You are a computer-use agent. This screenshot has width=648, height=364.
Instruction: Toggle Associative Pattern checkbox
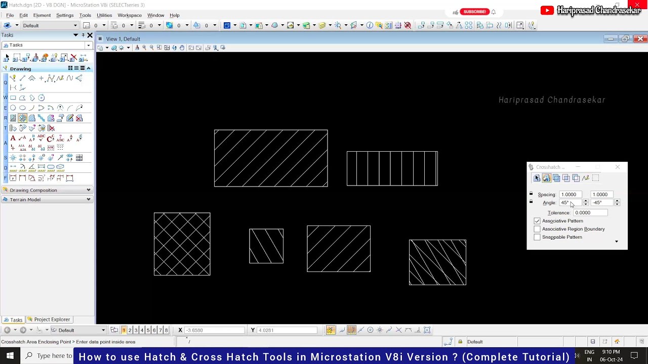click(537, 221)
